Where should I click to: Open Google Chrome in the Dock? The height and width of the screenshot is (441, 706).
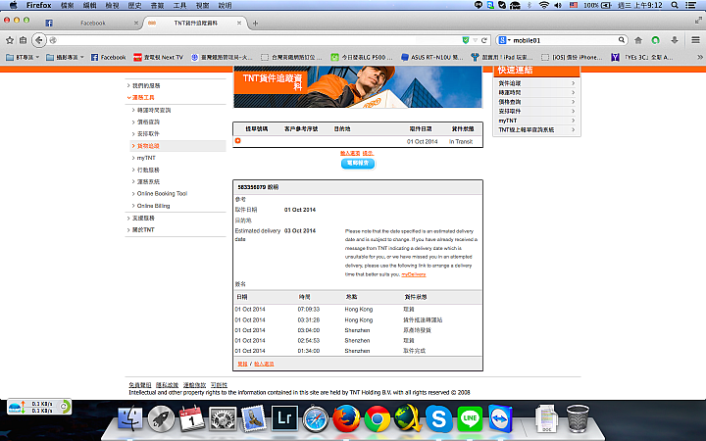tap(378, 418)
